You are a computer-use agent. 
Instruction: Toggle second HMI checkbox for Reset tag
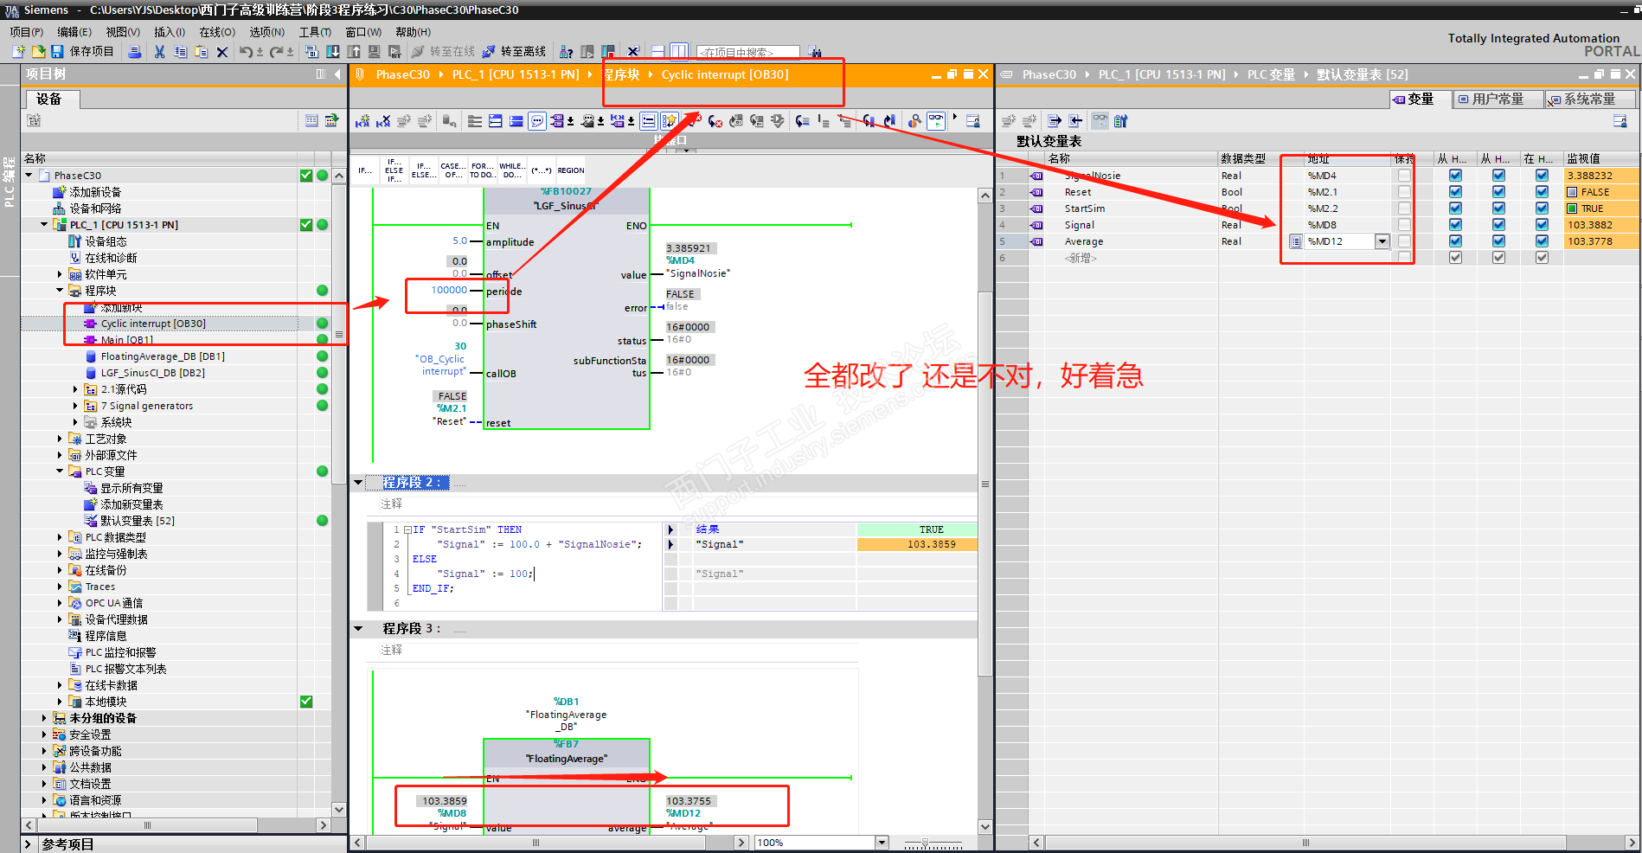[x=1498, y=192]
